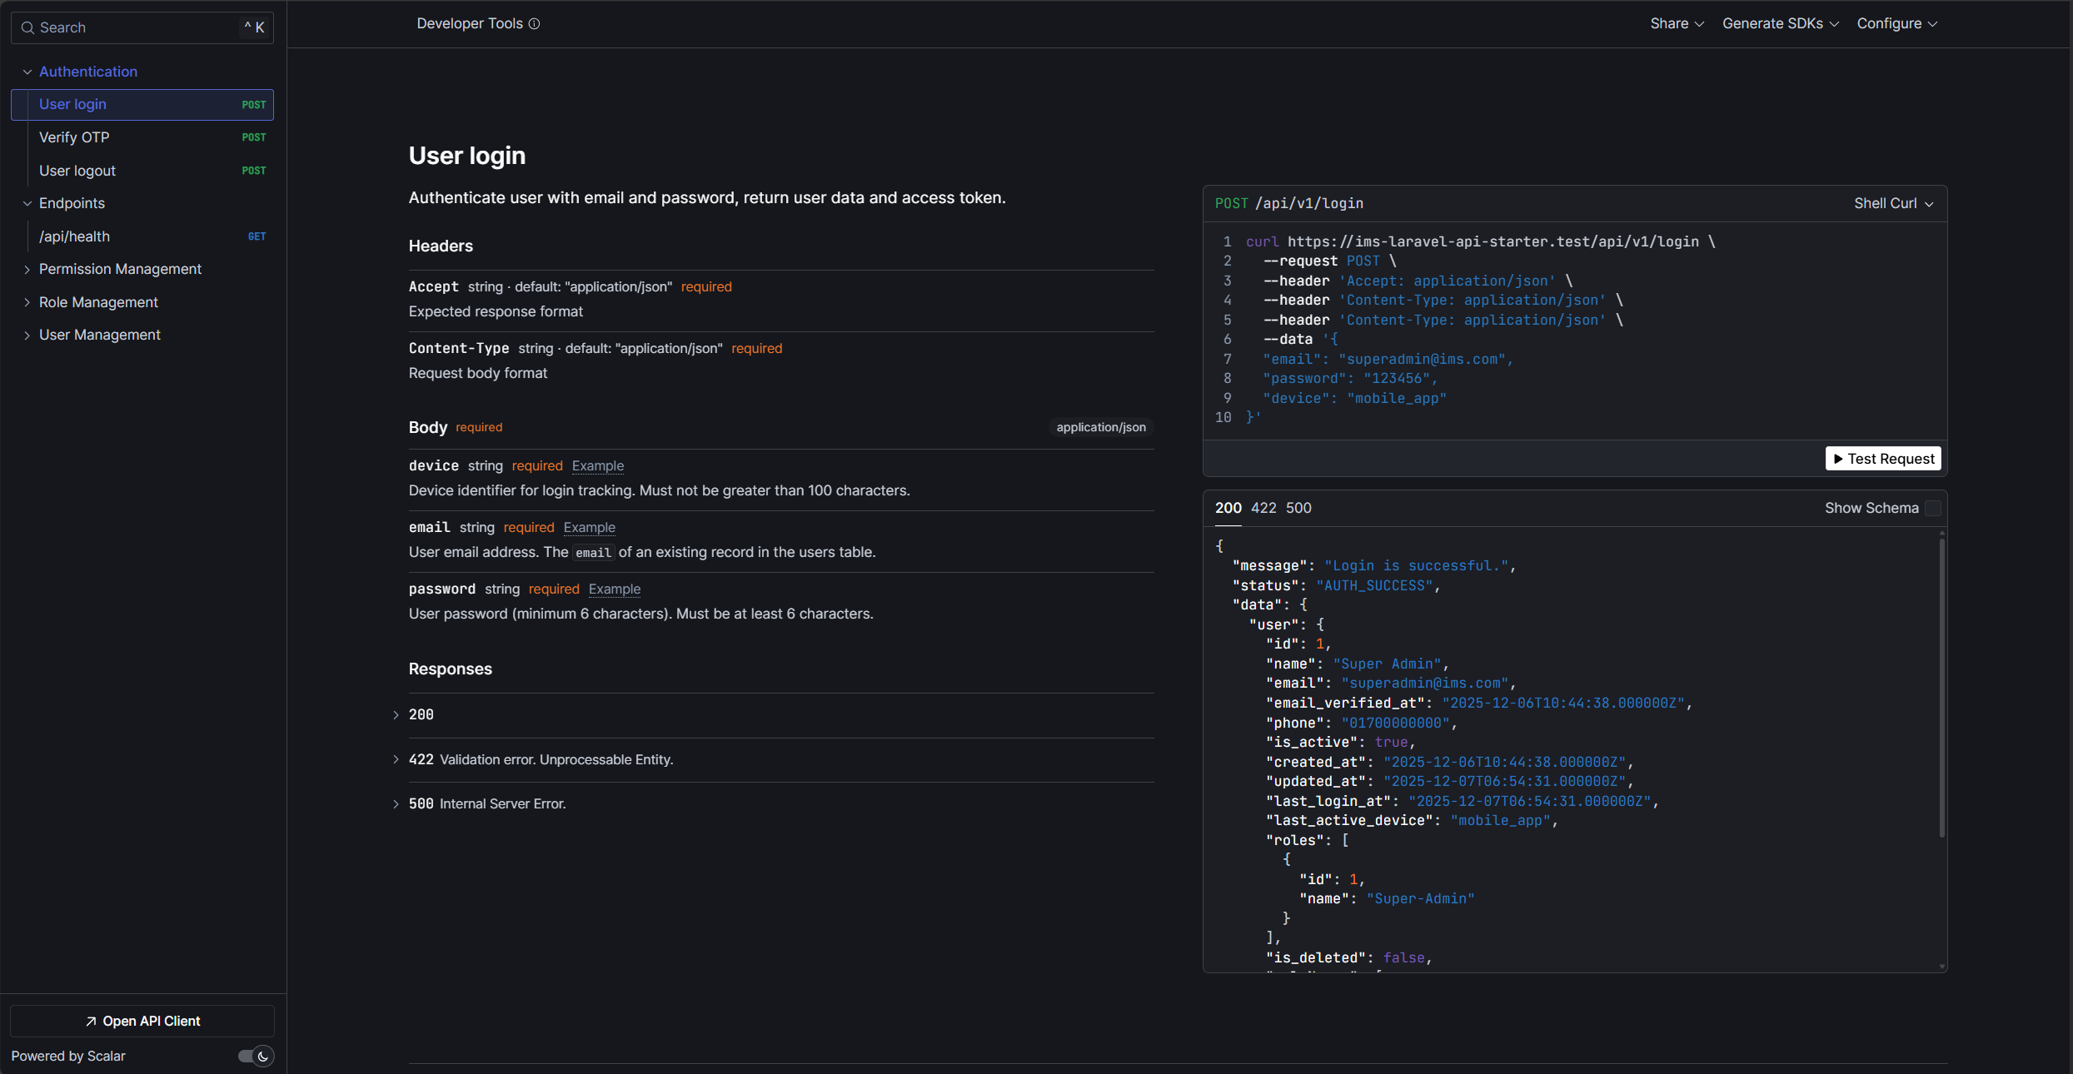This screenshot has height=1074, width=2073.
Task: Open the Example link for password field
Action: point(614,589)
